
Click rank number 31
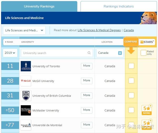[10, 95]
